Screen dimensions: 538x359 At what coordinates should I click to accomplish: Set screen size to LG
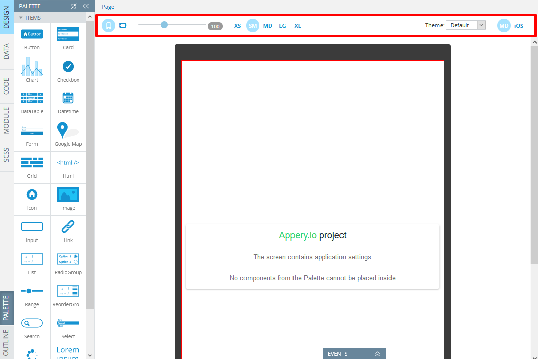[282, 26]
